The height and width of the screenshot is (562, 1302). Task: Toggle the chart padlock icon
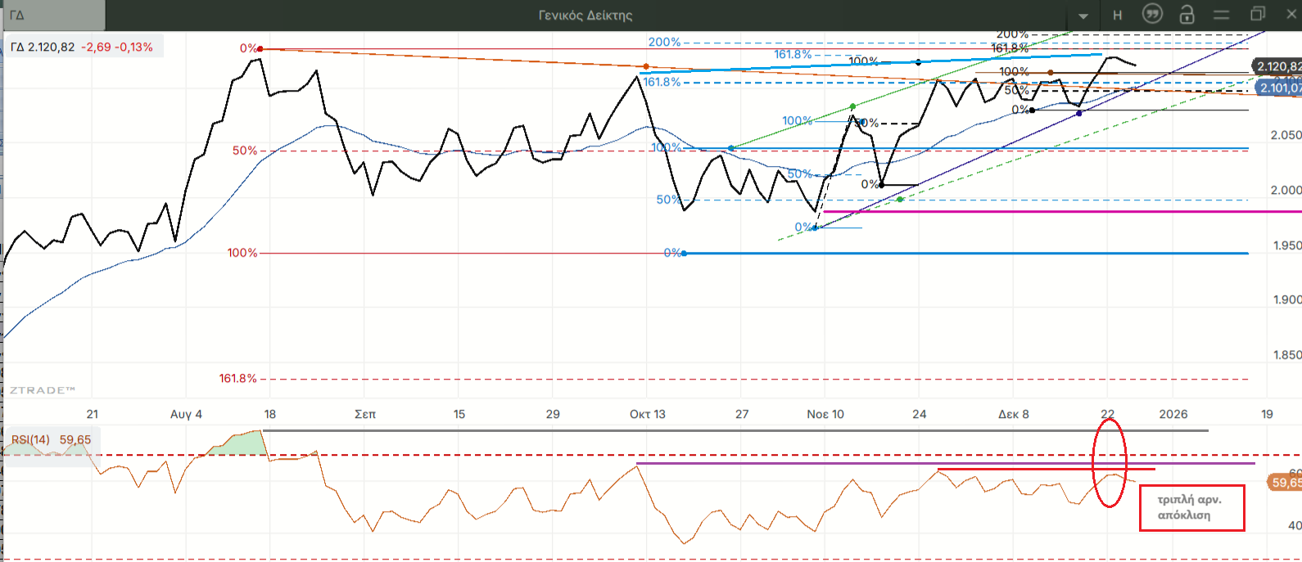tap(1187, 15)
